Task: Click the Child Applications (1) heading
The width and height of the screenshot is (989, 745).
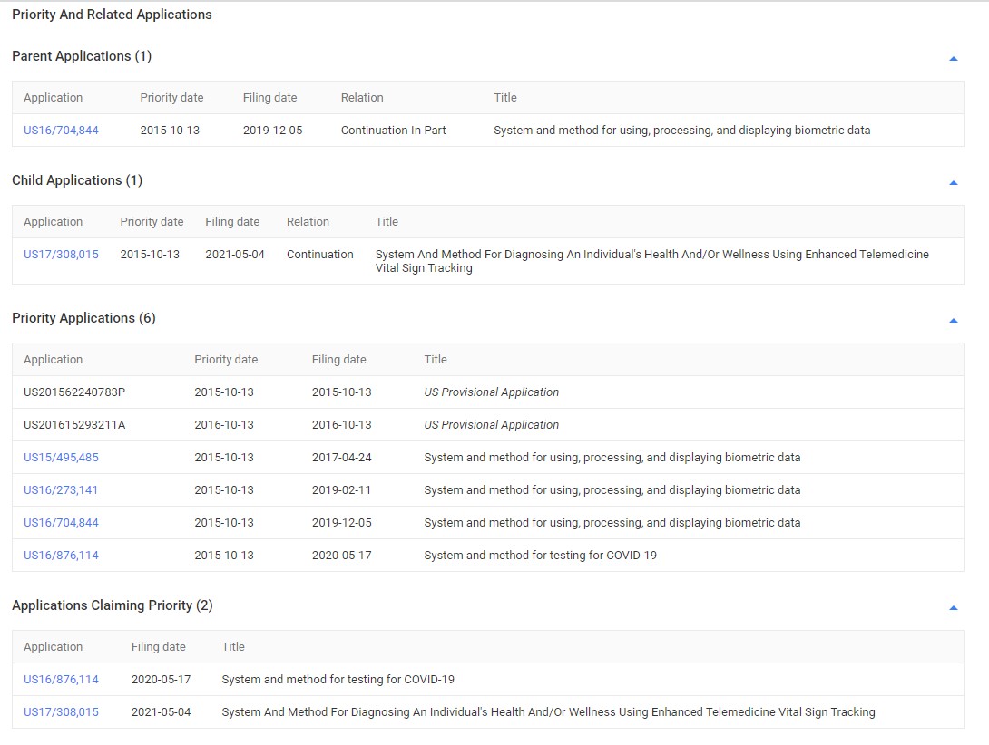Action: (77, 180)
